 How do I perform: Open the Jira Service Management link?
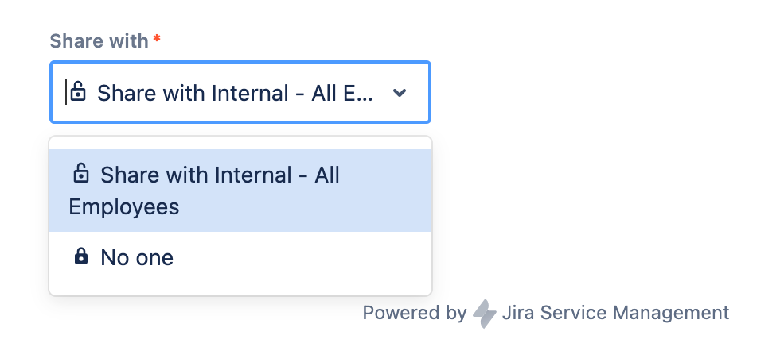[615, 313]
